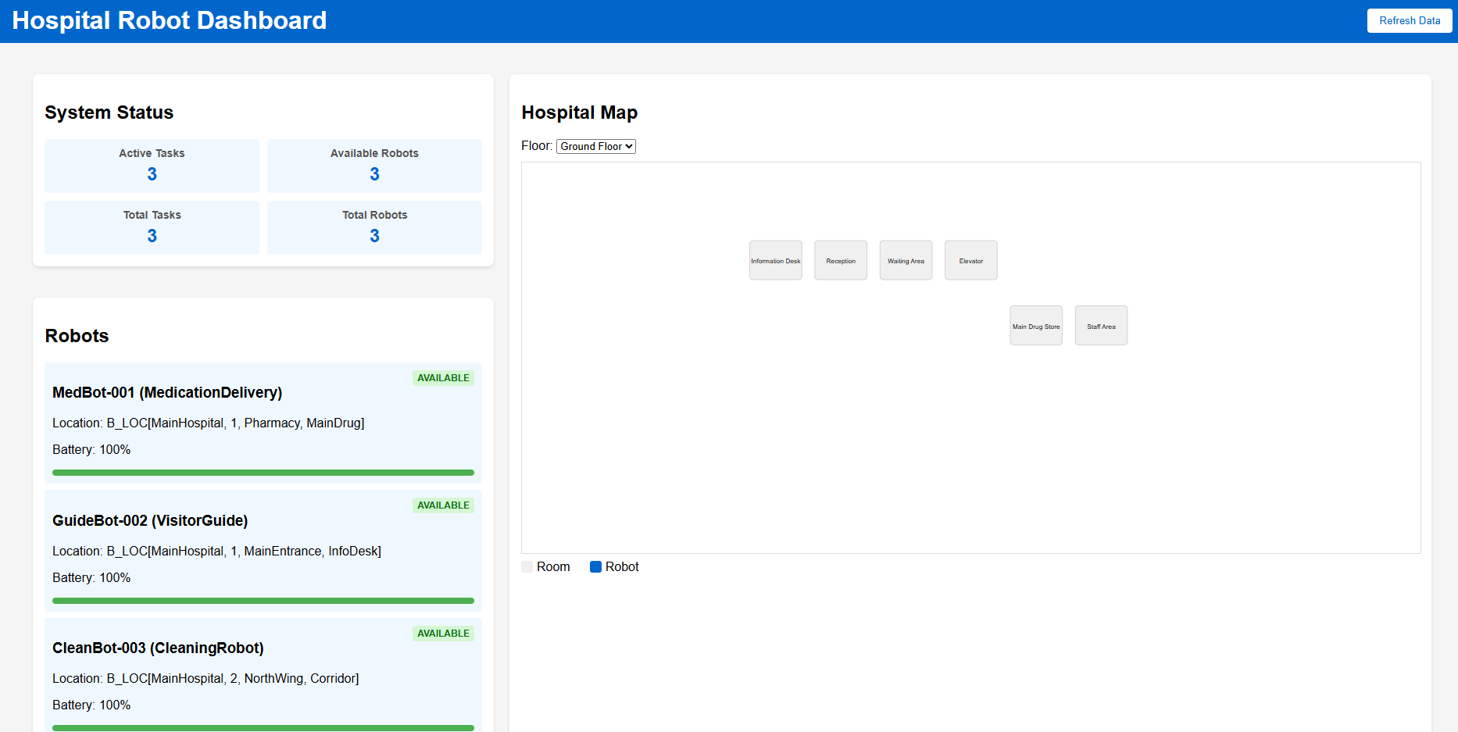Viewport: 1458px width, 732px height.
Task: Select the Staff Area on the map
Action: click(x=1101, y=325)
